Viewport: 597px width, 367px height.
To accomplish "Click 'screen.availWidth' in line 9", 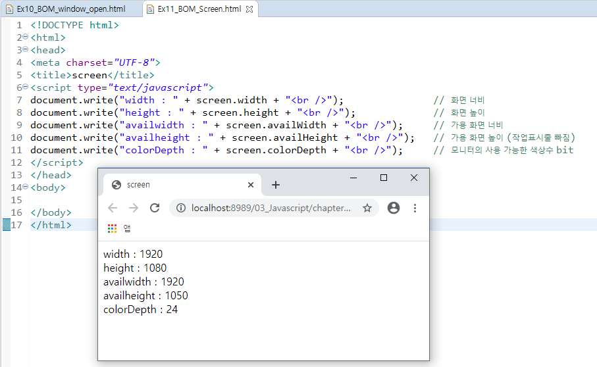I will pos(276,125).
